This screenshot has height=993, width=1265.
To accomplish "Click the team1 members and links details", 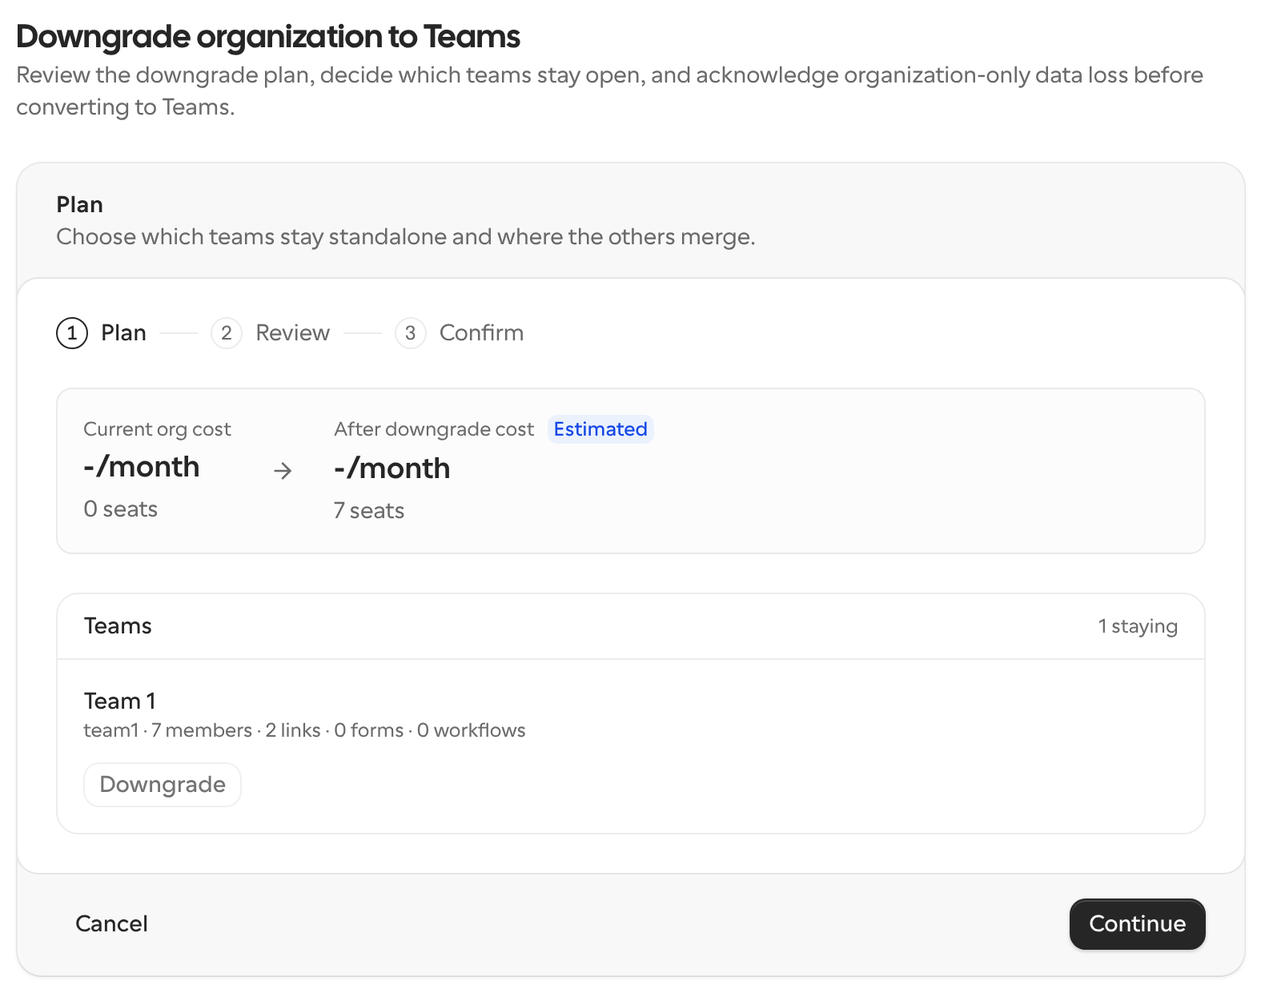I will 304,730.
